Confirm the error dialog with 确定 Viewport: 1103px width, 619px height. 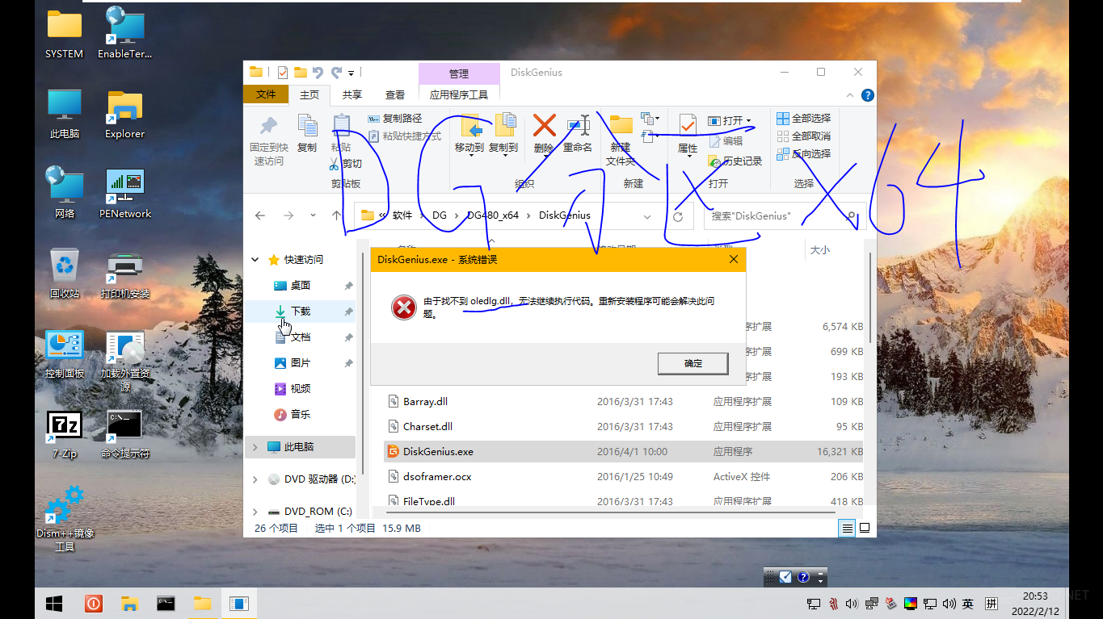click(693, 363)
